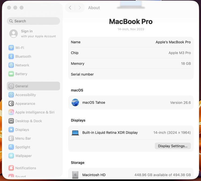Click the Search field in sidebar
201x181 pixels.
click(33, 21)
